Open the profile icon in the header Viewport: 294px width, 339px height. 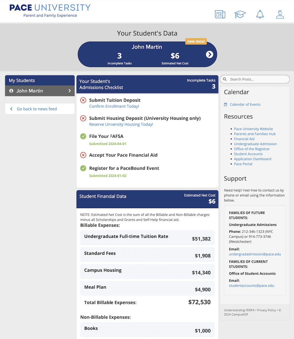click(x=280, y=14)
